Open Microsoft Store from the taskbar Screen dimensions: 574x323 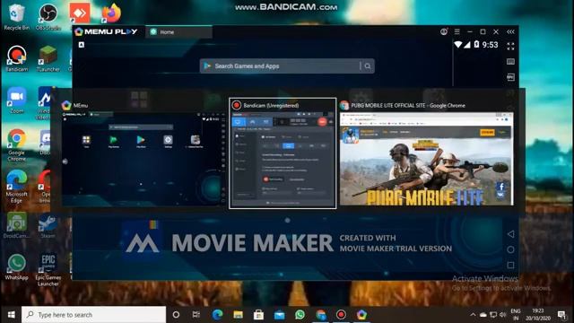[x=258, y=315]
